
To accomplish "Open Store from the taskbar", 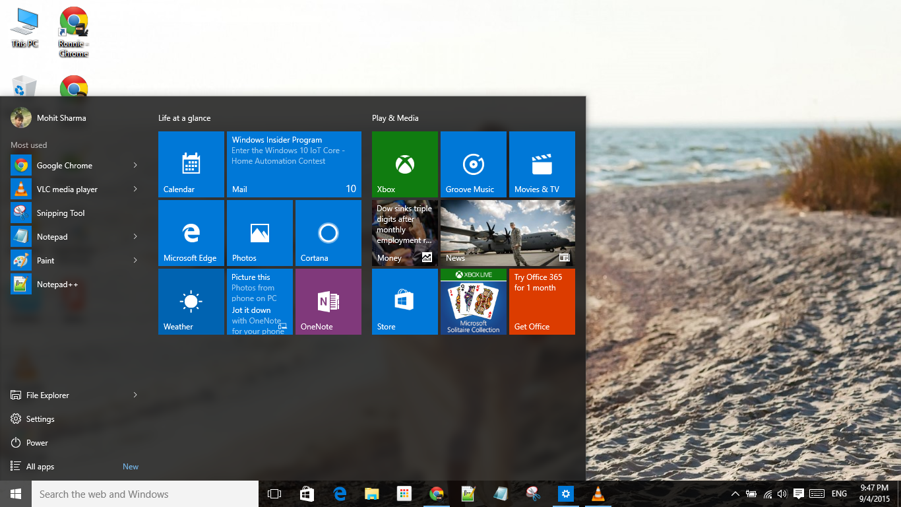I will [x=307, y=494].
